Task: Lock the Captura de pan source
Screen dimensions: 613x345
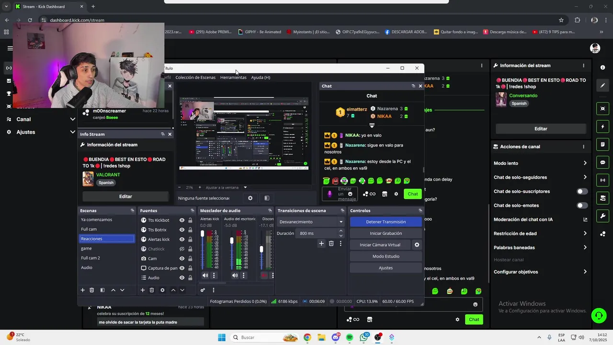Action: point(190,268)
